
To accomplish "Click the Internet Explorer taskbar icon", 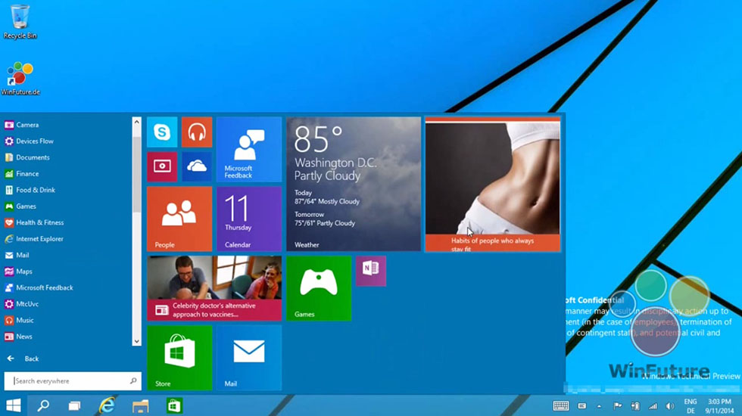I will point(108,406).
